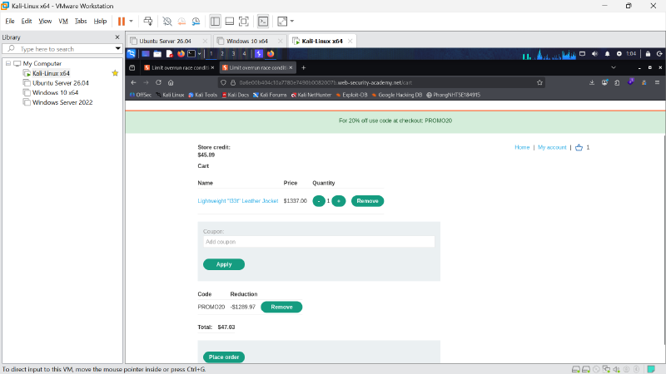Screen dimensions: 666x374
Task: Click the Firefox address bar URL
Action: point(326,82)
